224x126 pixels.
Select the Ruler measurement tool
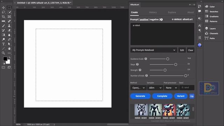[3, 21]
